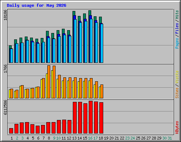This screenshot has width=181, height=142.
Task: Select day 30 on the x-axis
Action: (164, 138)
